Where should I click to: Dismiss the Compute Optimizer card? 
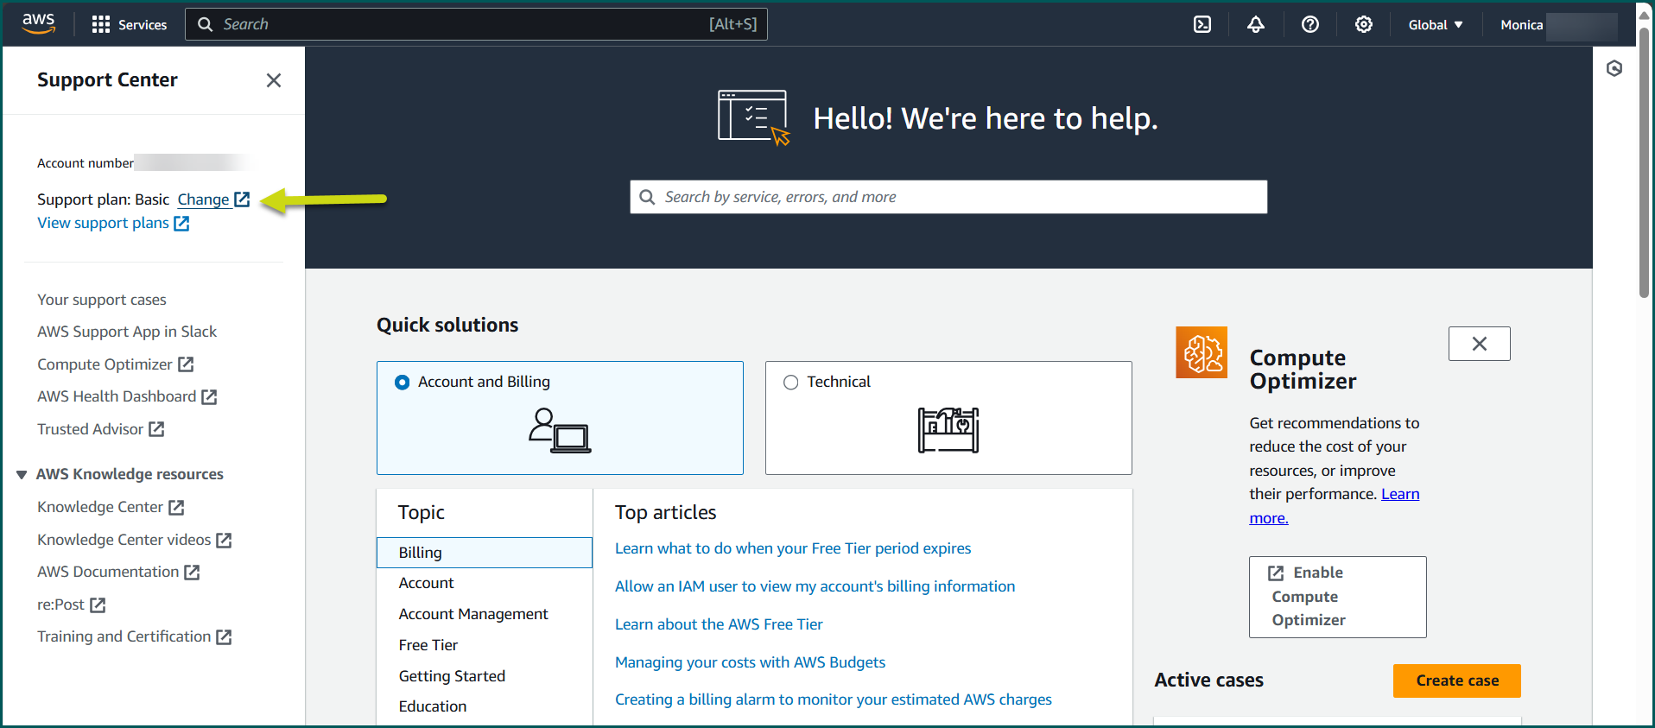point(1480,344)
